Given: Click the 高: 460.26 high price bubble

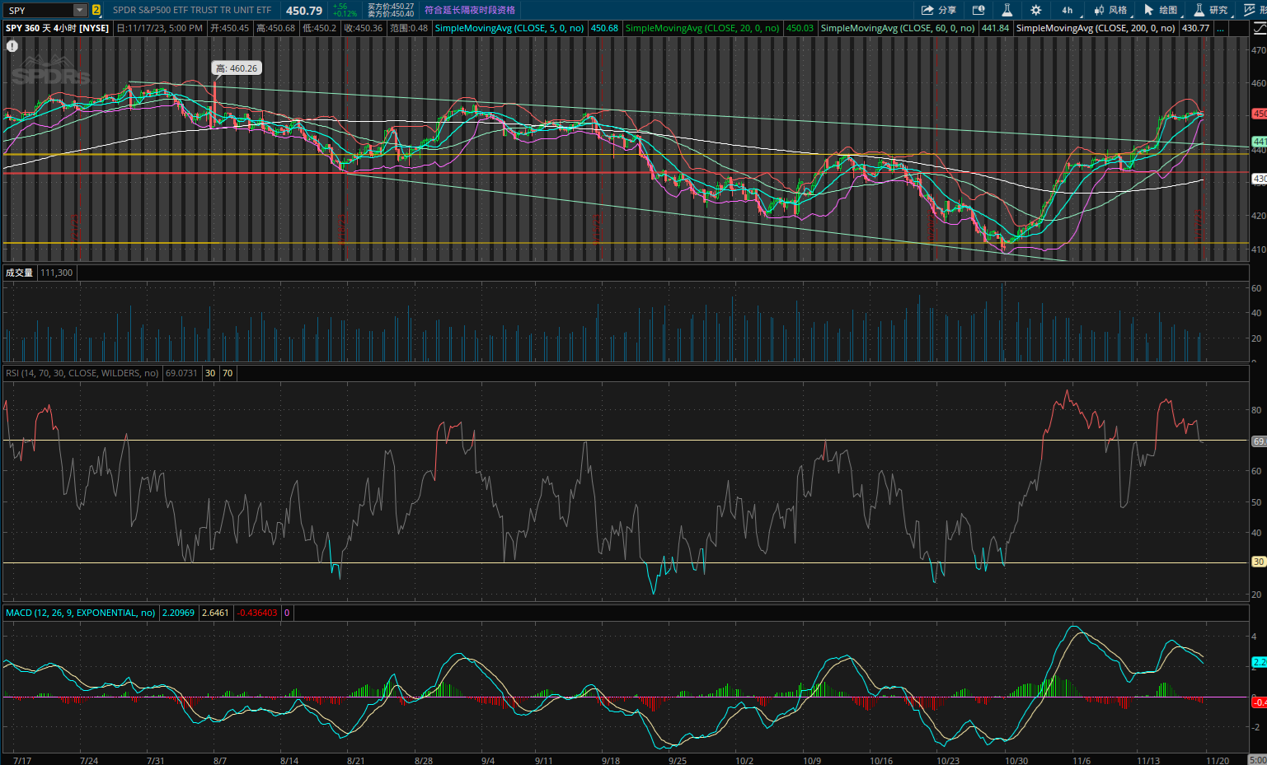Looking at the screenshot, I should point(237,68).
